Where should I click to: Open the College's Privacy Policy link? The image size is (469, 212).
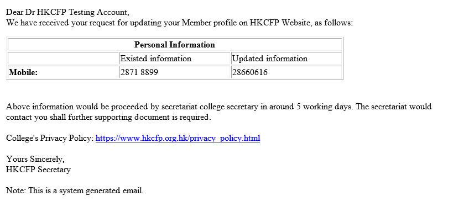[178, 138]
